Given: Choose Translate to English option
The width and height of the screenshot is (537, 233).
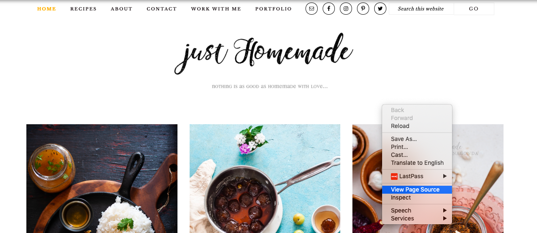Looking at the screenshot, I should click(x=417, y=163).
